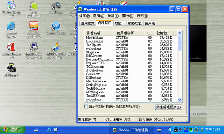The width and height of the screenshot is (224, 134).
Task: Open the Firefox Setup 2.0 desktop icon
Action: coord(11,9)
